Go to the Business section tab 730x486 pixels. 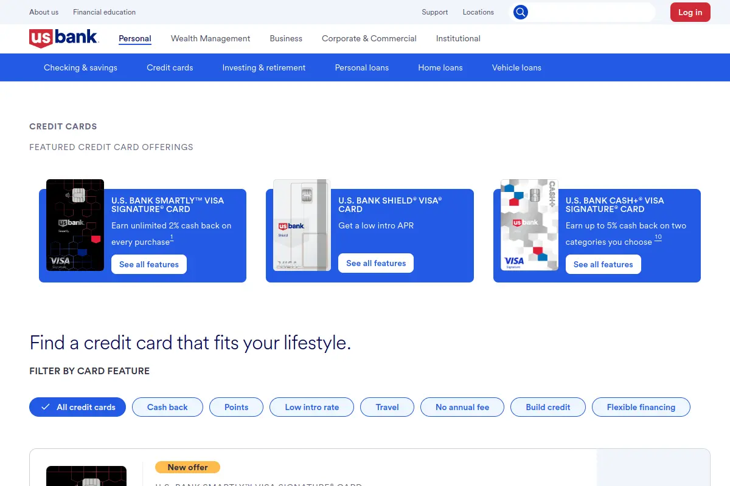pos(286,38)
